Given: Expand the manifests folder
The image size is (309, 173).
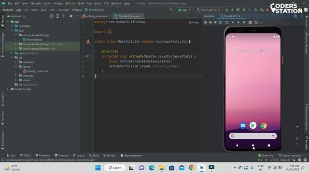Looking at the screenshot, I should point(12,26).
